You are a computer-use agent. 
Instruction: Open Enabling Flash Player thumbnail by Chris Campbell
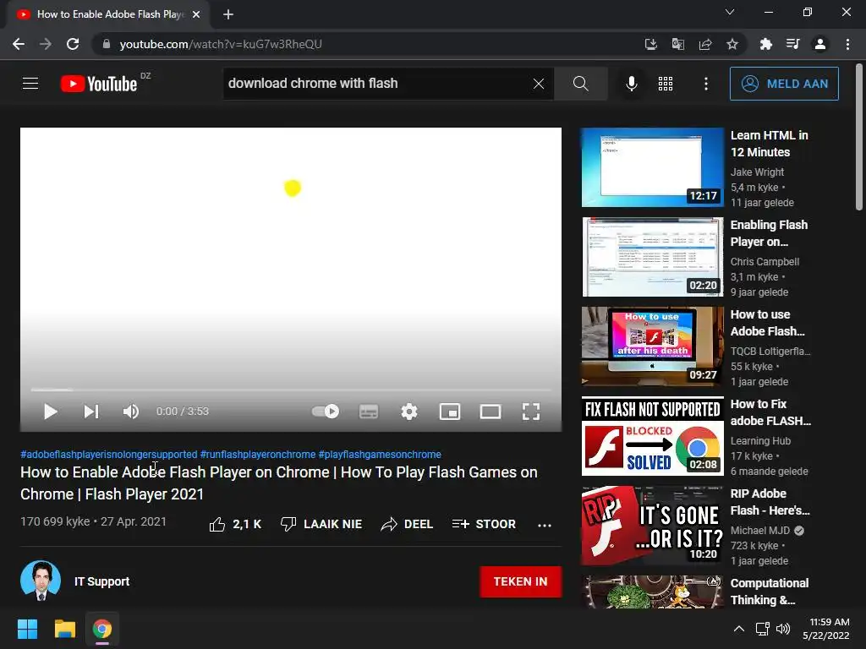(652, 257)
